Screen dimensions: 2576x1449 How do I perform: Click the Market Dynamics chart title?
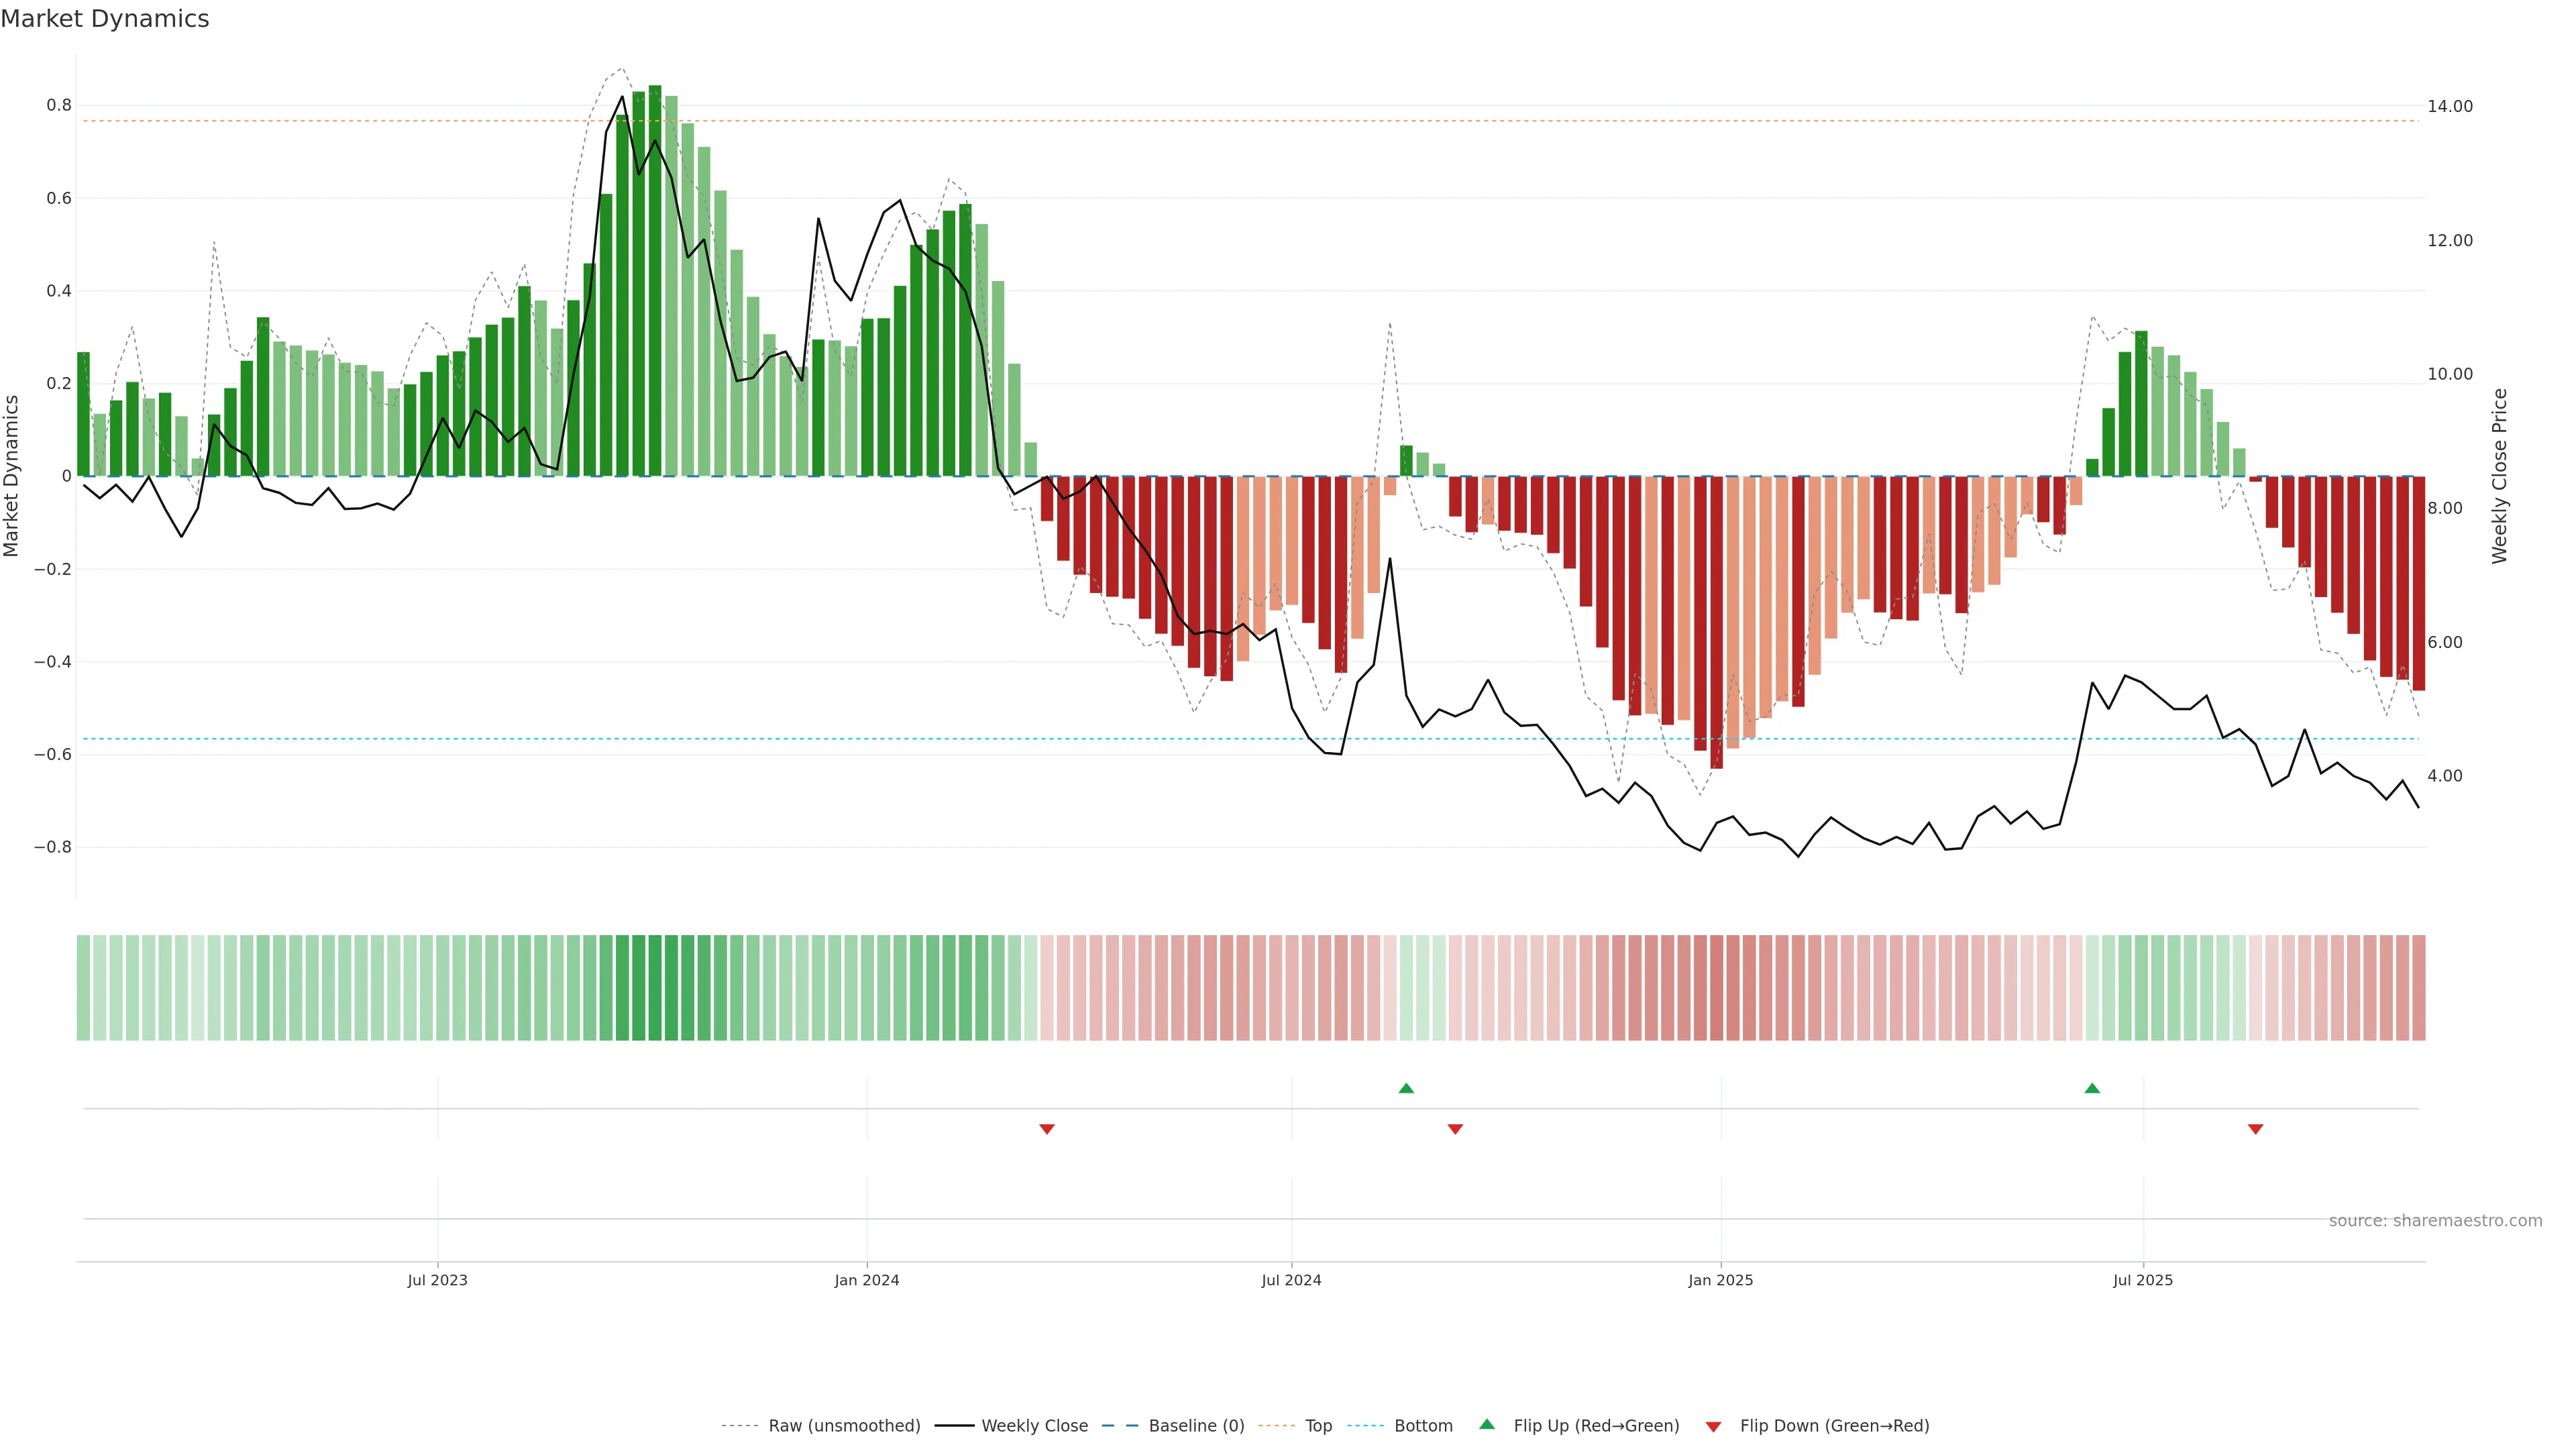pos(105,19)
